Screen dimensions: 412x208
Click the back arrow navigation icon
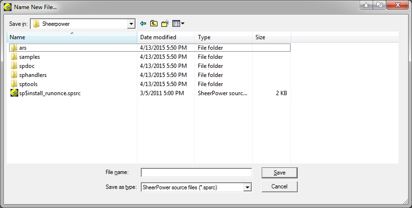pos(143,23)
